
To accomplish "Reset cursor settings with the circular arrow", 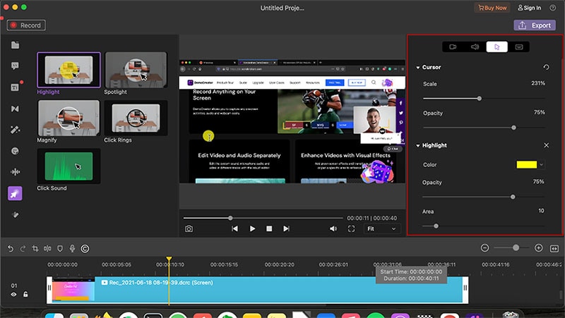I will [x=546, y=67].
